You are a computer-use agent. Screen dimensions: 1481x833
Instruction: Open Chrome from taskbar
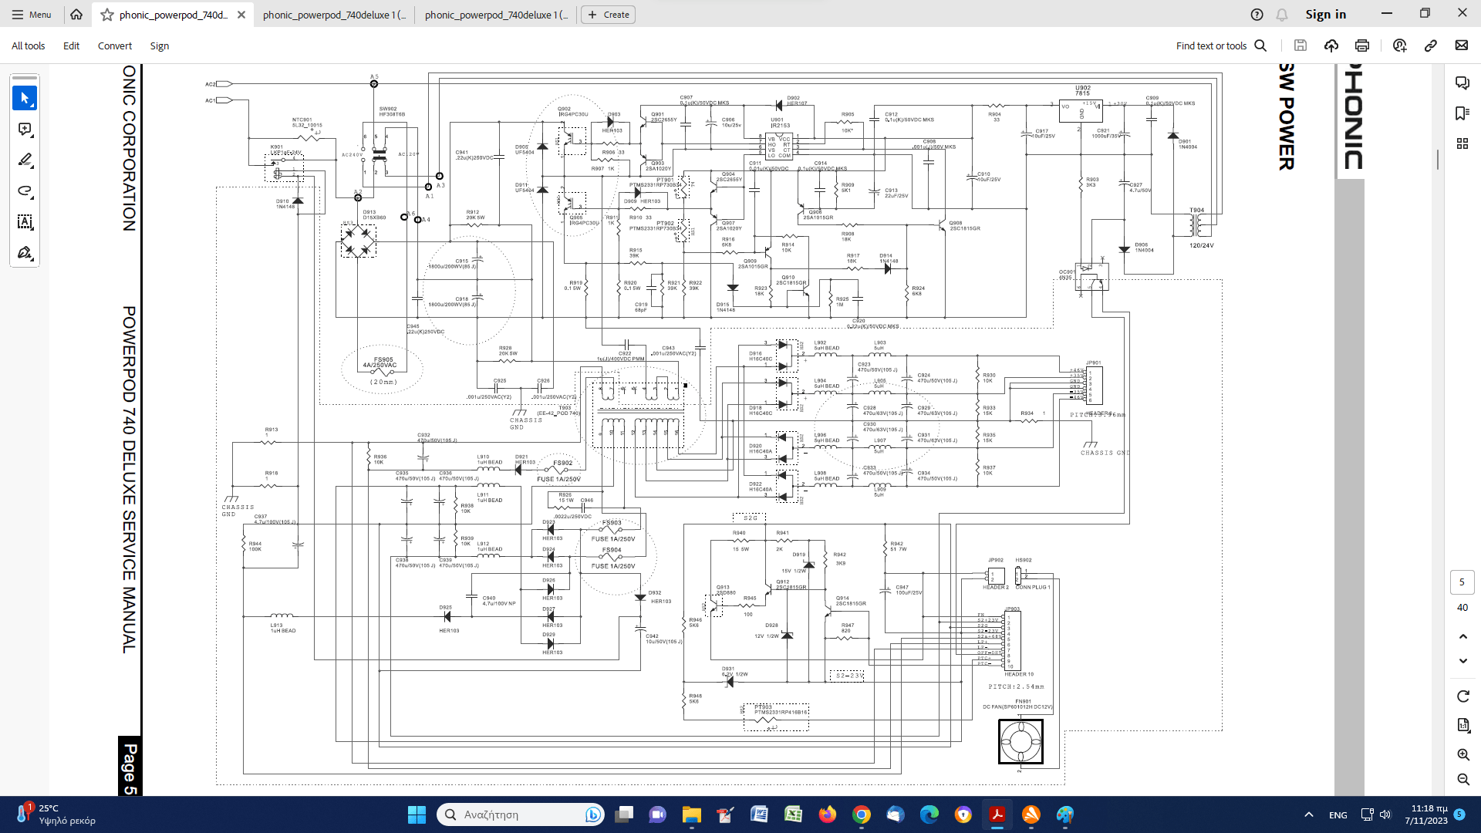(862, 814)
